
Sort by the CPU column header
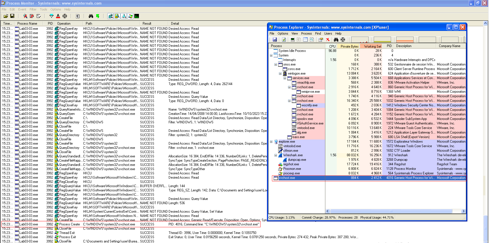331,46
